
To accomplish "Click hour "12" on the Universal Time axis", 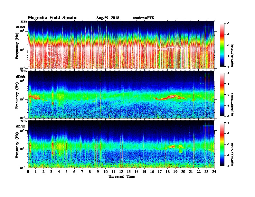I will coord(121,172).
